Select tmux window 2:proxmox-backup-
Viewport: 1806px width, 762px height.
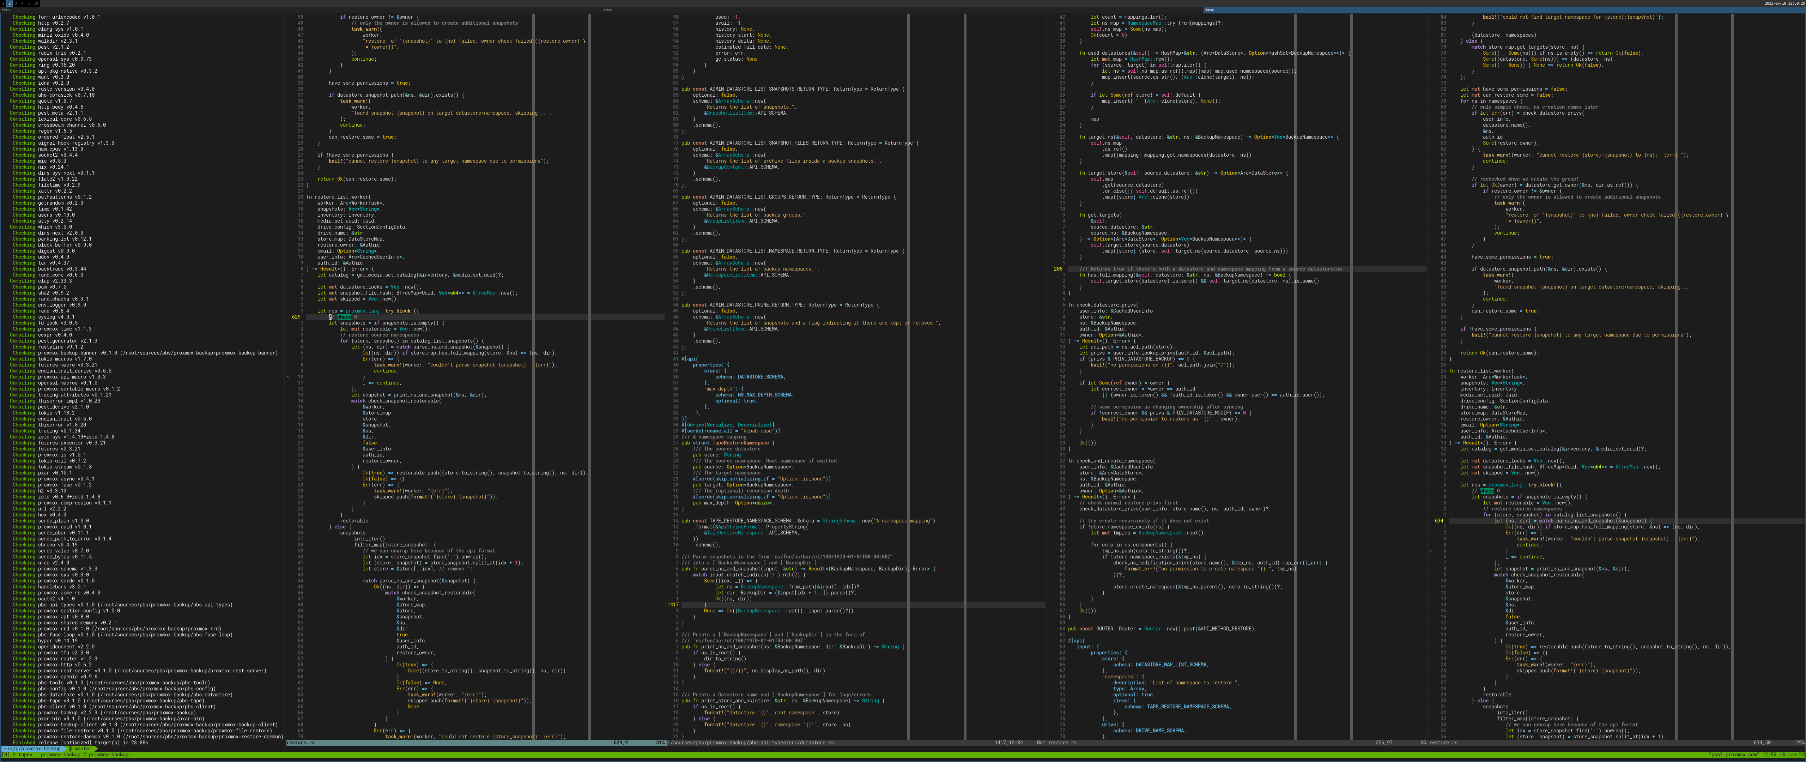point(107,755)
